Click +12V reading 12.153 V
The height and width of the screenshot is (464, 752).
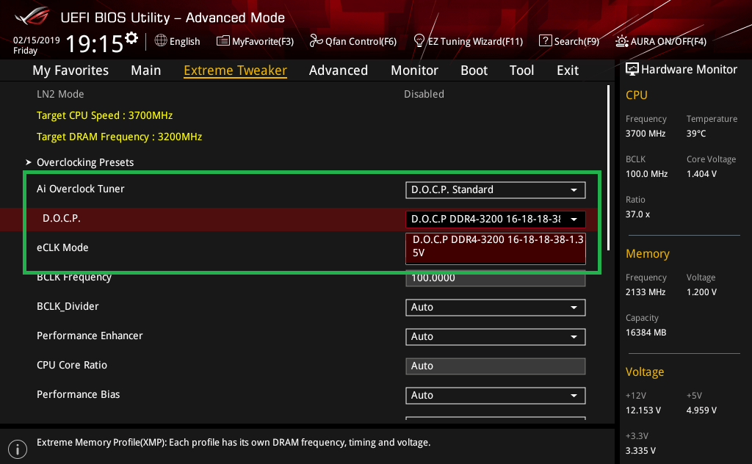click(x=643, y=410)
